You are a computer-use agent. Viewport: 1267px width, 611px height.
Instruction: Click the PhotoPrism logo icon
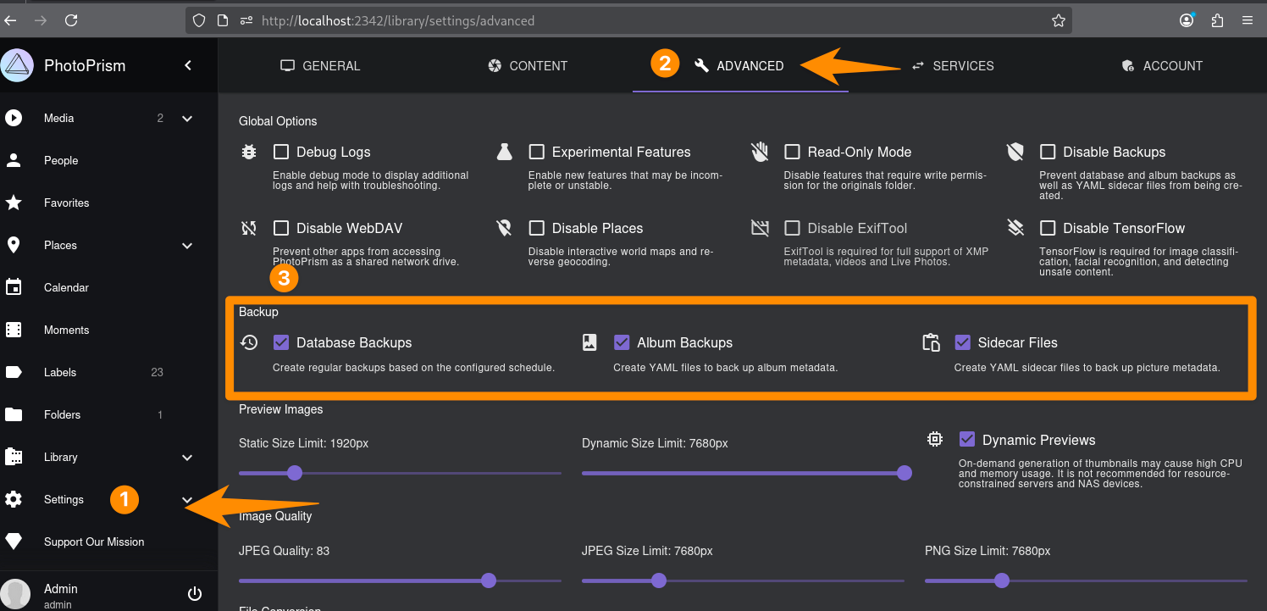pyautogui.click(x=16, y=66)
